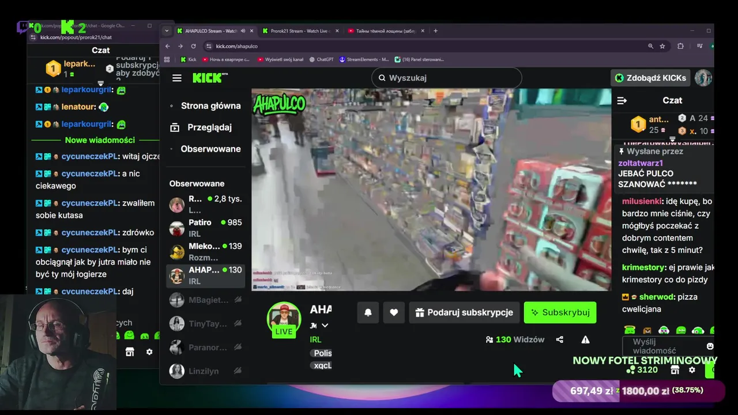The image size is (738, 415).
Task: Open the settings gear in popout chat window
Action: coord(149,352)
